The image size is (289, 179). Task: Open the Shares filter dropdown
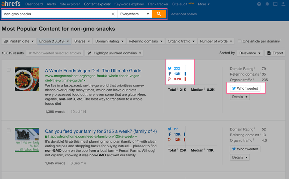(x=82, y=41)
